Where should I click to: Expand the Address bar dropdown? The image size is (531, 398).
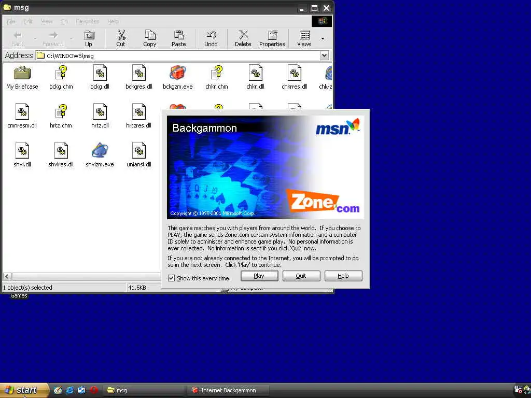coord(324,55)
